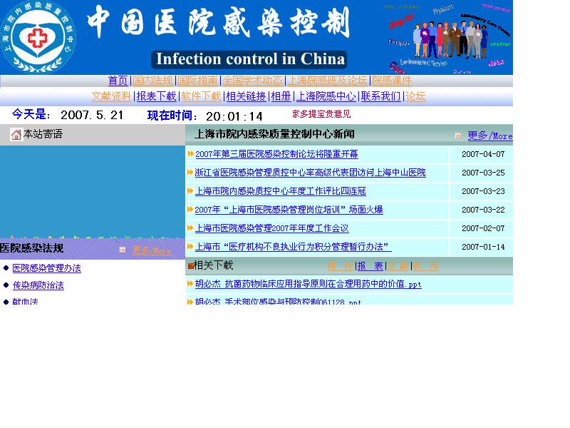The height and width of the screenshot is (428, 570).
Task: Click the hospital infection control logo emblem
Action: 39,34
